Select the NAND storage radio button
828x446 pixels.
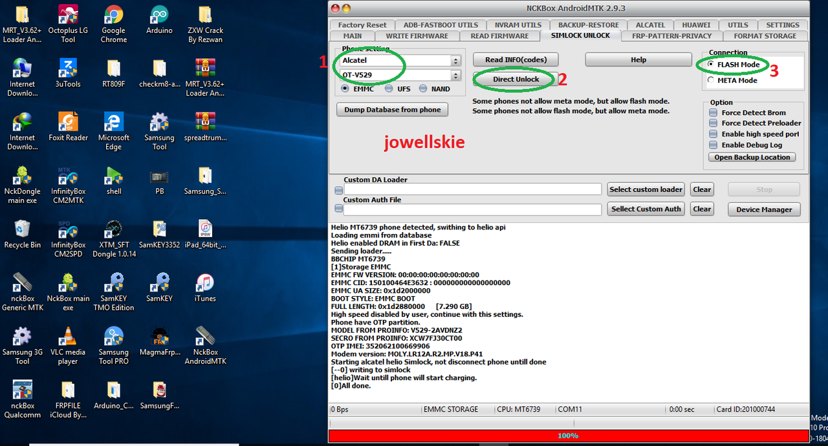[x=423, y=89]
